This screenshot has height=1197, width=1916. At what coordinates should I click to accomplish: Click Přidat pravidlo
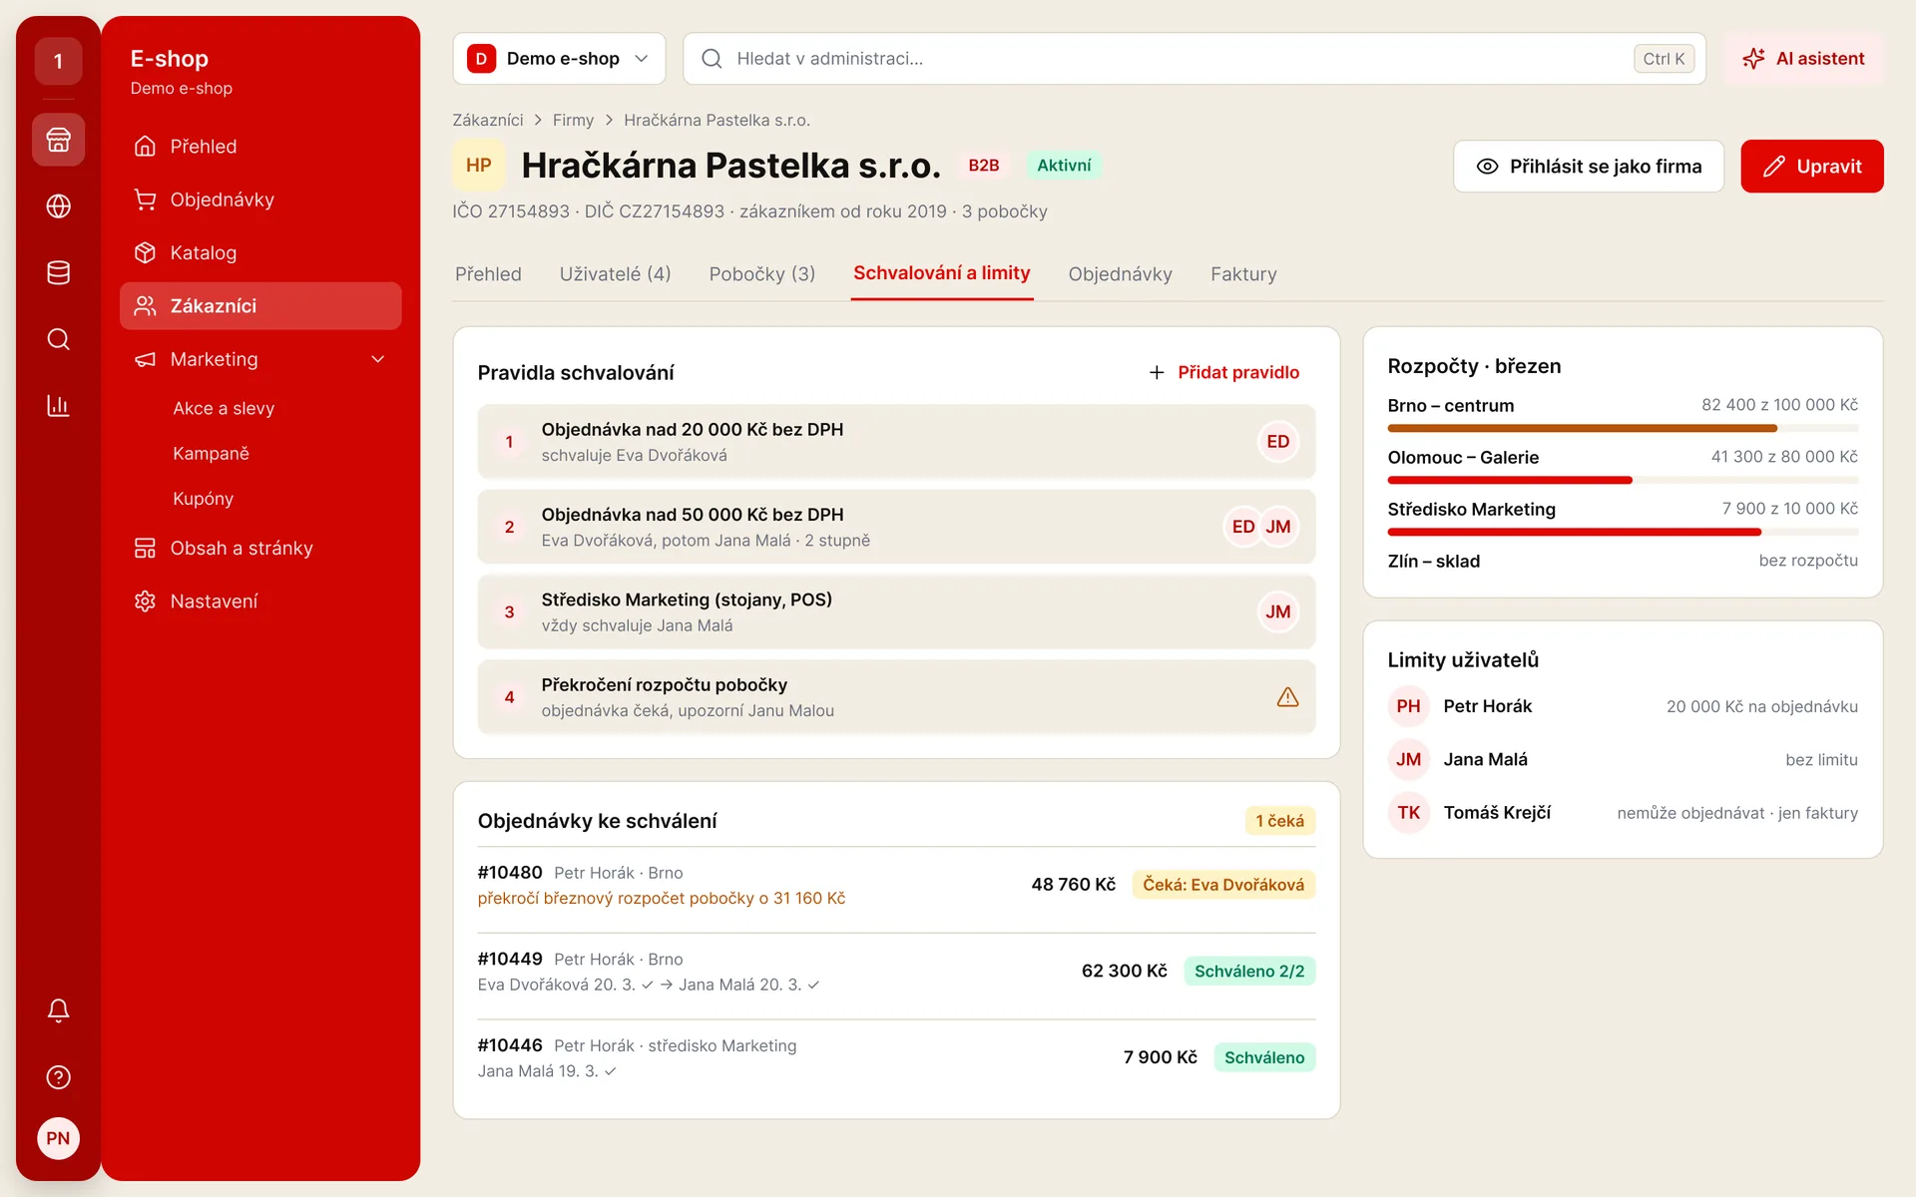point(1223,372)
